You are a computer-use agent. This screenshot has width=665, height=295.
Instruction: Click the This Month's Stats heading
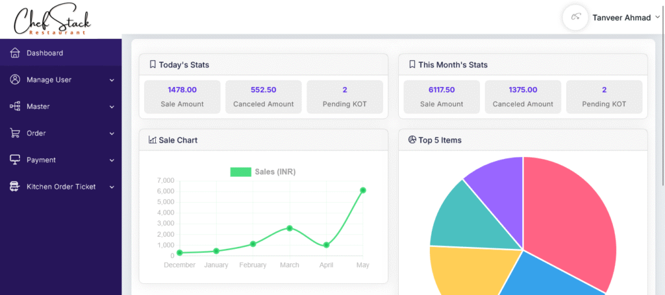click(x=453, y=65)
